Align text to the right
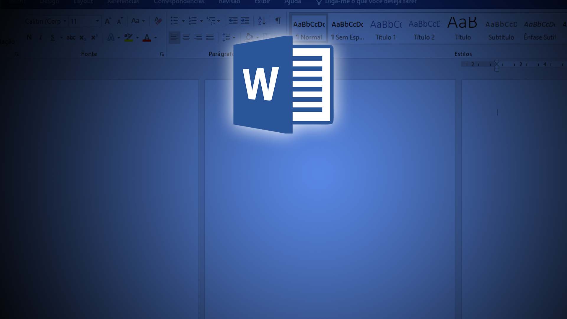The image size is (567, 319). pyautogui.click(x=198, y=38)
